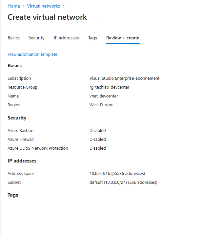The image size is (202, 236).
Task: Switch to the Basics tab
Action: point(14,38)
